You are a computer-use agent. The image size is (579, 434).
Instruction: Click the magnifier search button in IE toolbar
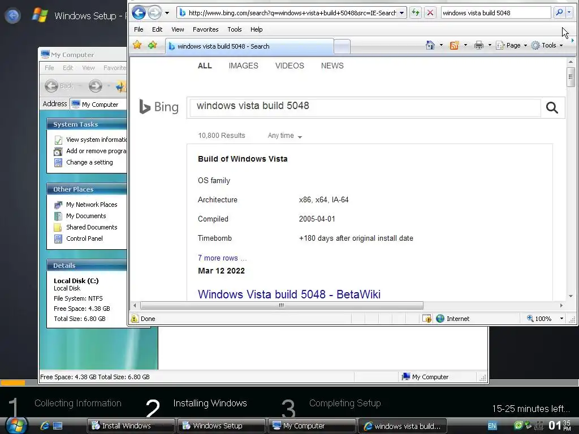559,12
